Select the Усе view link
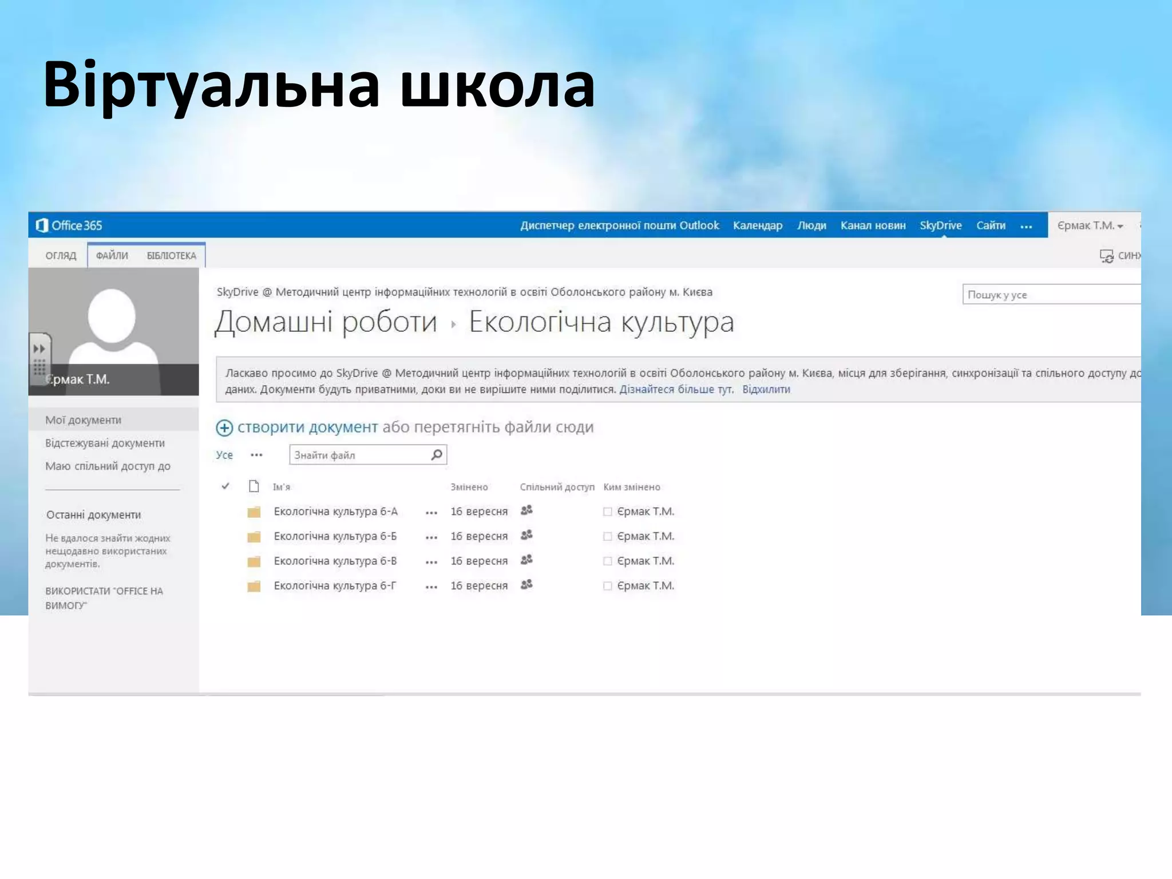1172x879 pixels. click(224, 455)
